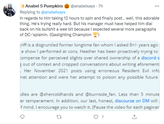
Task: Click the reply speech bubble icon
Action: pos(22,117)
